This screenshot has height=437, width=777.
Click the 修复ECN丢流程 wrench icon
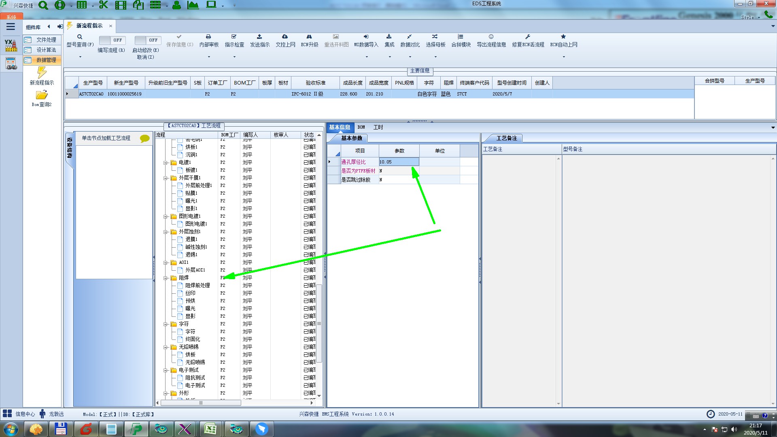click(528, 37)
